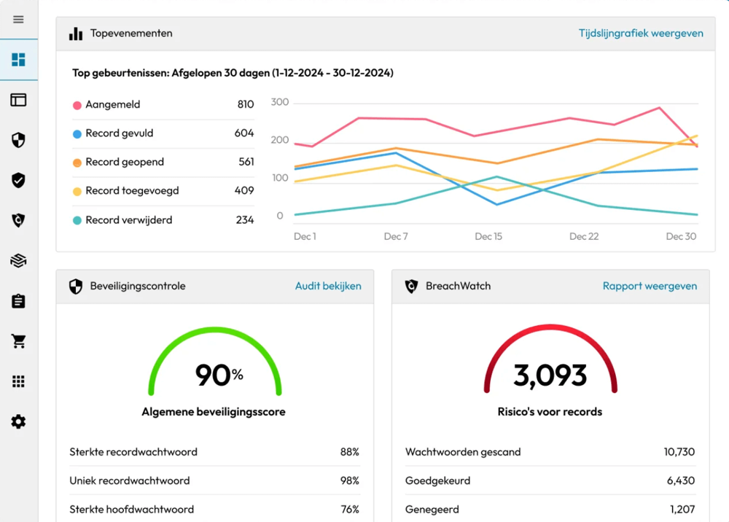Open the hamburger menu in the sidebar

coord(18,20)
